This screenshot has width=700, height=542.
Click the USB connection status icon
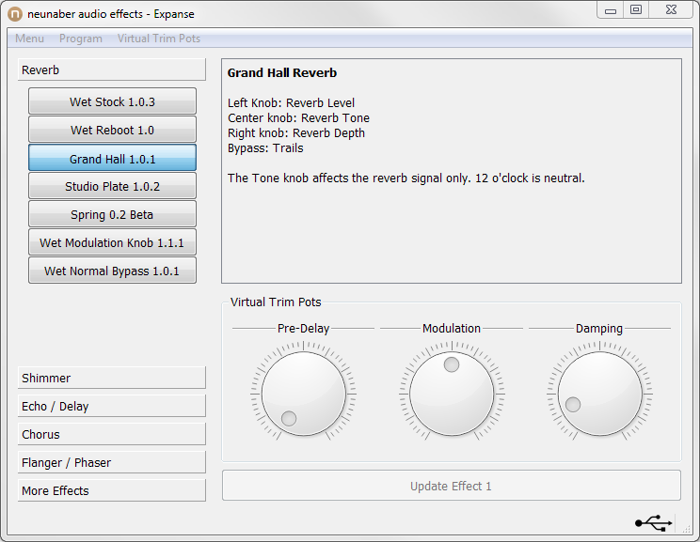pyautogui.click(x=654, y=523)
